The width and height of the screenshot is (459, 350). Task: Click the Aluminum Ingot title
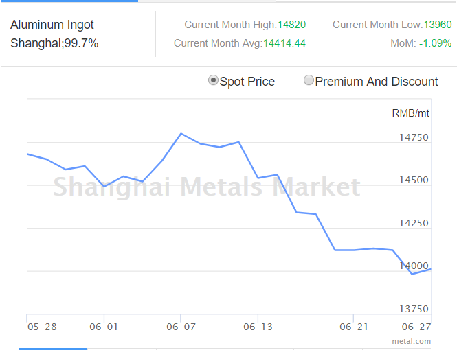[x=52, y=25]
